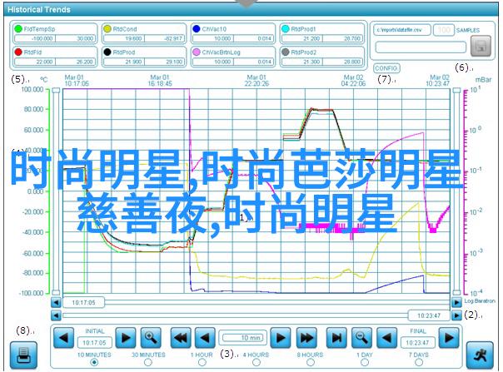
Task: Click the cyan RtdProd1 color indicator
Action: pyautogui.click(x=285, y=29)
